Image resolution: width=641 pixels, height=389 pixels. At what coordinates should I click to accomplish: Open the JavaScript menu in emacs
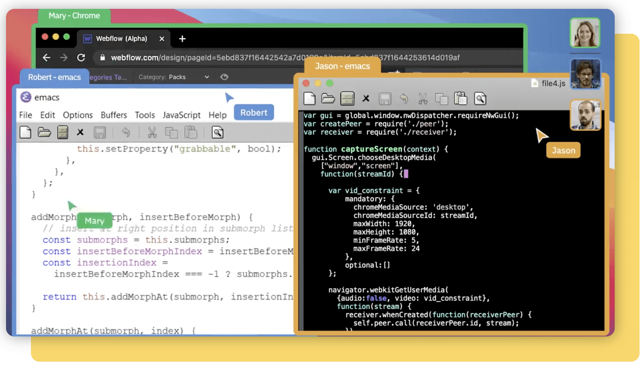181,115
